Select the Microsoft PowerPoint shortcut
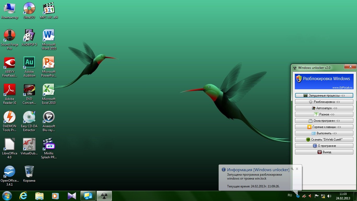The image size is (357, 201). click(49, 67)
